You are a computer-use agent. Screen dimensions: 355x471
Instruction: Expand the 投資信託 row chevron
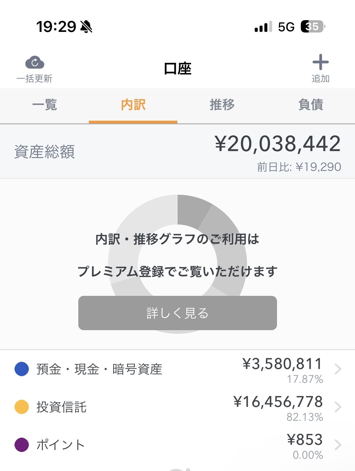[x=338, y=407]
